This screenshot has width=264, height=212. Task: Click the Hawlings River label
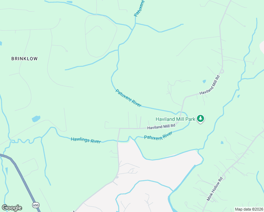pos(86,140)
